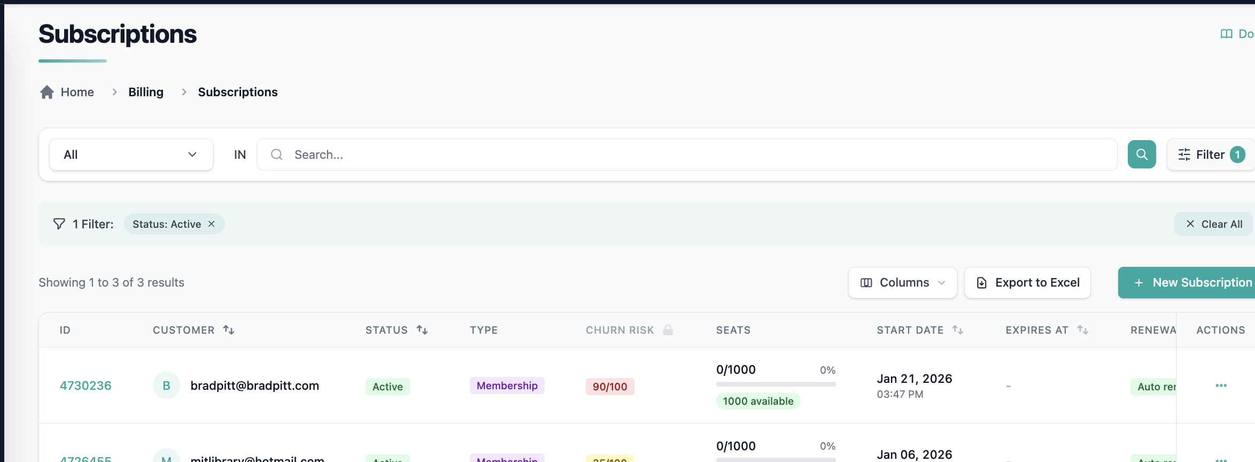Click the 0/1000 seats value for bradpitt

coord(736,369)
